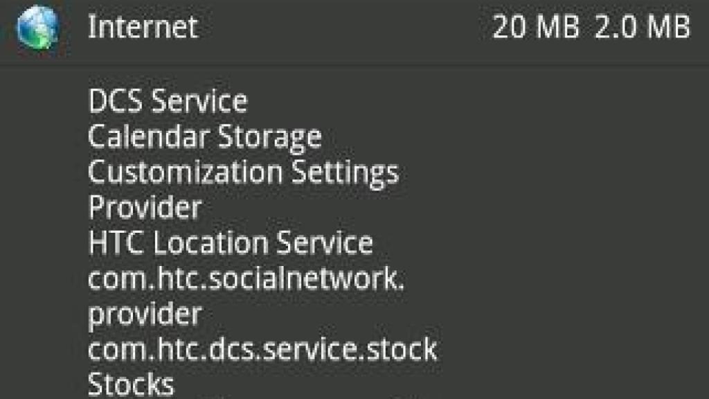Viewport: 709px width, 399px height.
Task: Click the capitalized Provider line
Action: click(145, 207)
